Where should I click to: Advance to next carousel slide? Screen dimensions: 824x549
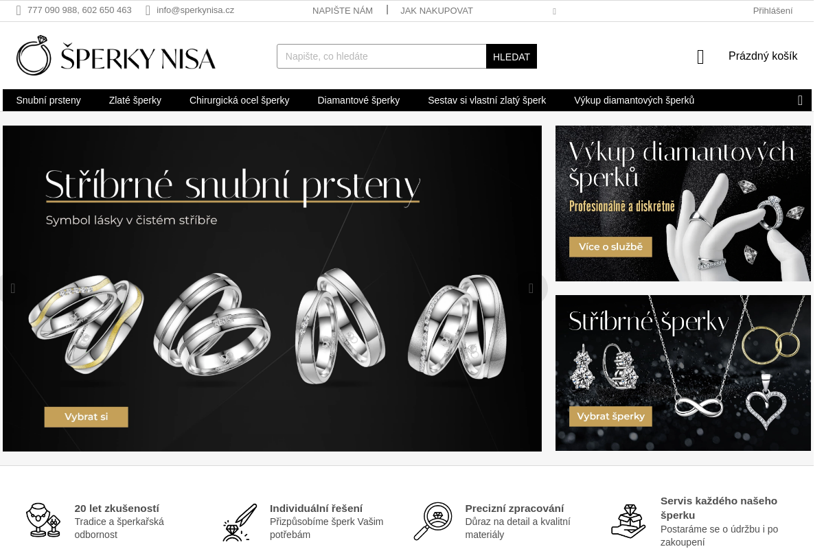pyautogui.click(x=531, y=288)
